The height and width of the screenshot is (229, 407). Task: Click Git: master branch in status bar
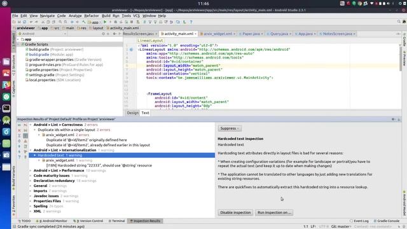(x=341, y=226)
